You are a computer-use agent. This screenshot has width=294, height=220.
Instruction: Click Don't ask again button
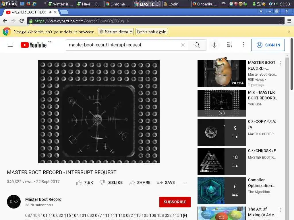(152, 32)
